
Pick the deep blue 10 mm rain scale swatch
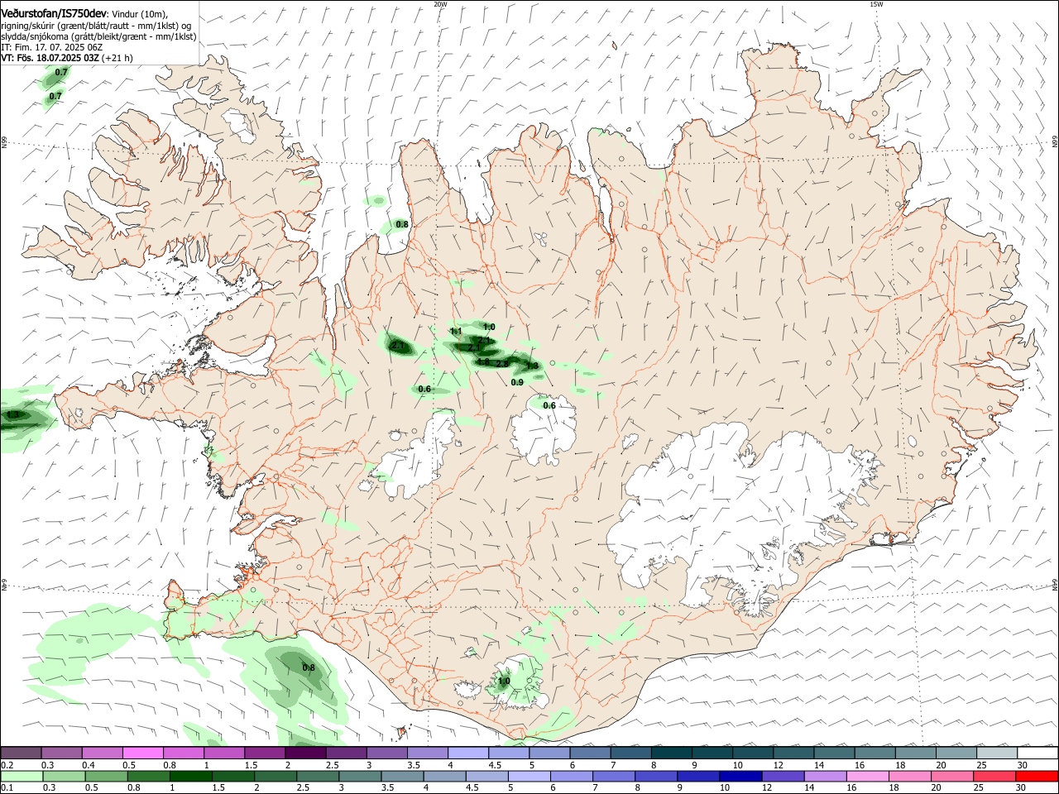740,776
